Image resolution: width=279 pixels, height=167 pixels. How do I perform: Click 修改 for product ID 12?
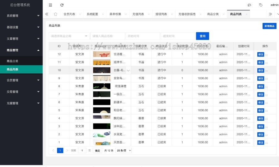tap(261, 55)
